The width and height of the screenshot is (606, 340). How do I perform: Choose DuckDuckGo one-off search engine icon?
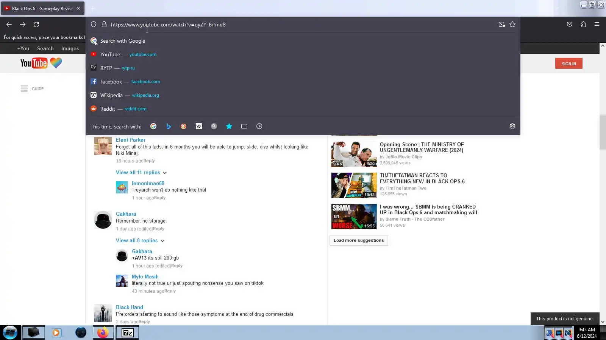184,127
